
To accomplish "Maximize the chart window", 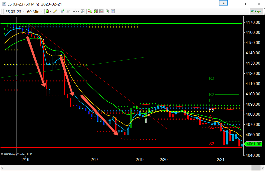I will tap(247, 4).
